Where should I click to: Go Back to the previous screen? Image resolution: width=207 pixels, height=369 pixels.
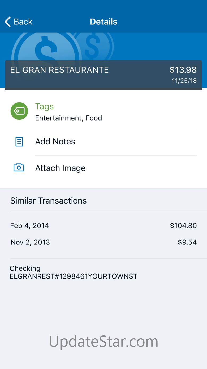tap(19, 22)
